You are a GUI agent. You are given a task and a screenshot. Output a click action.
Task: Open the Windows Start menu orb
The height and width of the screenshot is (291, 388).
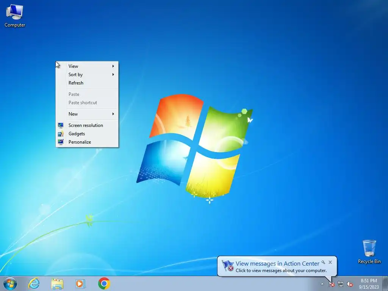pos(10,283)
